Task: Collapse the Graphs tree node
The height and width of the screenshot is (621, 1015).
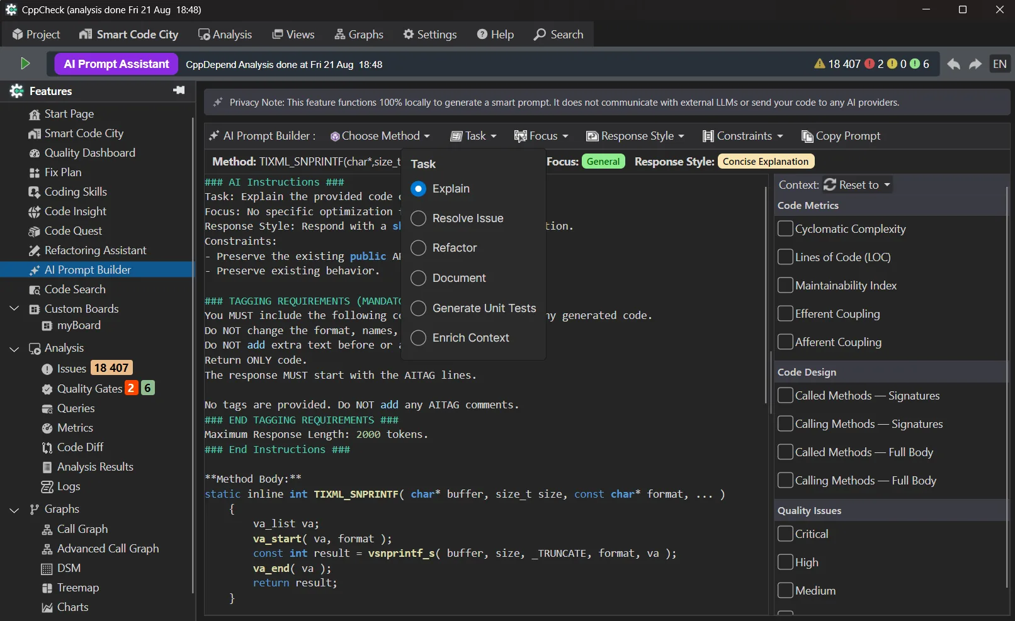Action: 14,510
